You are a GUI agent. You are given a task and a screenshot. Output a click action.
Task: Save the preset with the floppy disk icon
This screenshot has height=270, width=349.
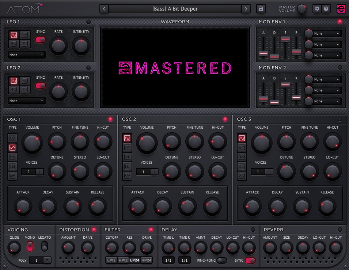261,9
